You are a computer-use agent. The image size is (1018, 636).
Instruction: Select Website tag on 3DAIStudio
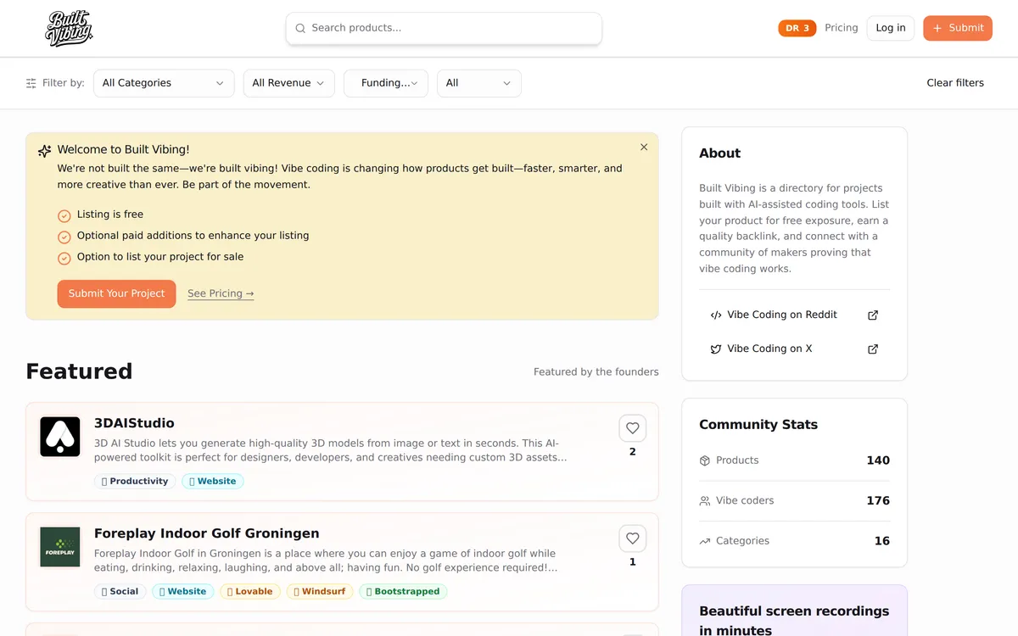coord(213,481)
